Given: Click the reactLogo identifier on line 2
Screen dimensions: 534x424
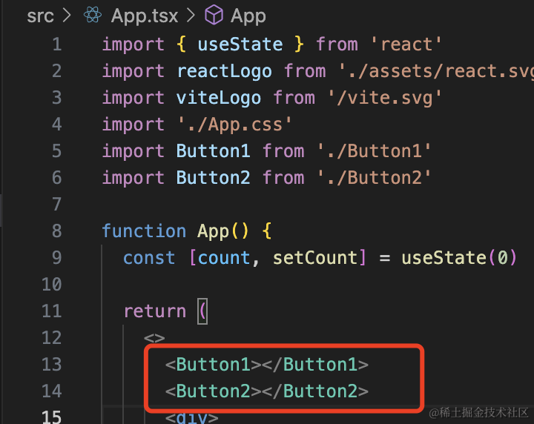Looking at the screenshot, I should point(224,71).
